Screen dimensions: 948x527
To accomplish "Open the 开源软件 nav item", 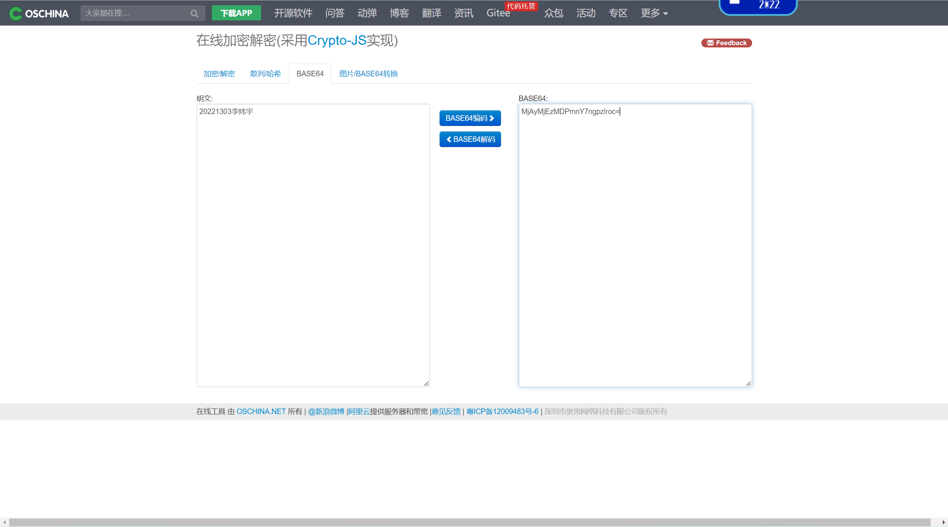I will point(293,13).
